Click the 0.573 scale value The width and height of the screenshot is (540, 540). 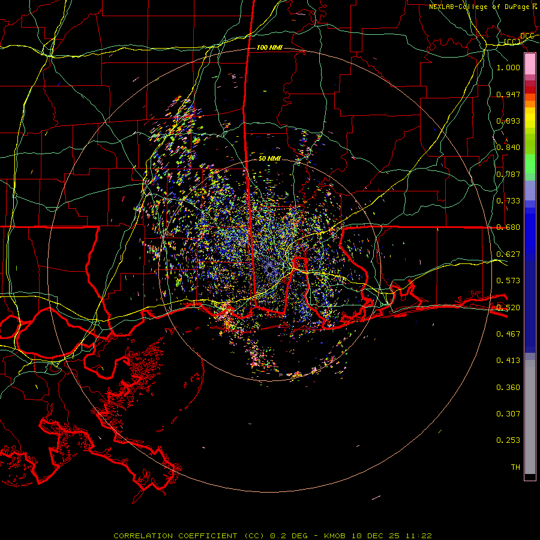508,281
